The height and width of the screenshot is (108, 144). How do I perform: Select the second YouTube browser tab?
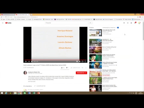(x=22, y=15)
